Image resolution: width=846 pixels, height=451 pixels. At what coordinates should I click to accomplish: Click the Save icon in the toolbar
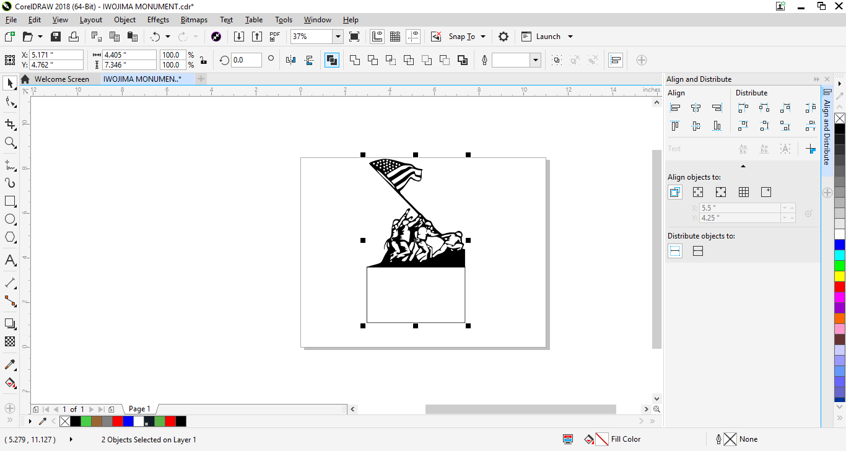(56, 37)
